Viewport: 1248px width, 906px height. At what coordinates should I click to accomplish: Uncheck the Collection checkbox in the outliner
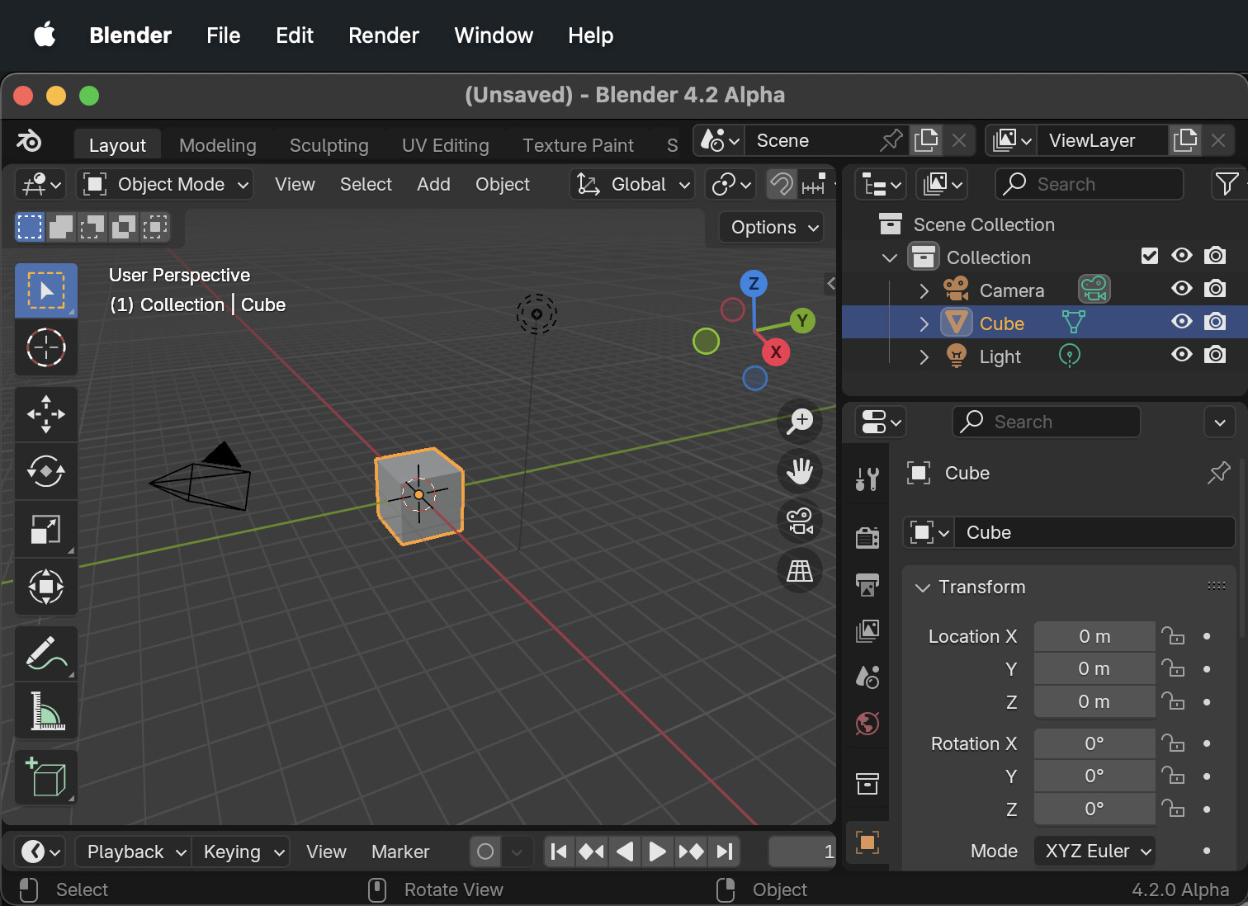[x=1149, y=256]
